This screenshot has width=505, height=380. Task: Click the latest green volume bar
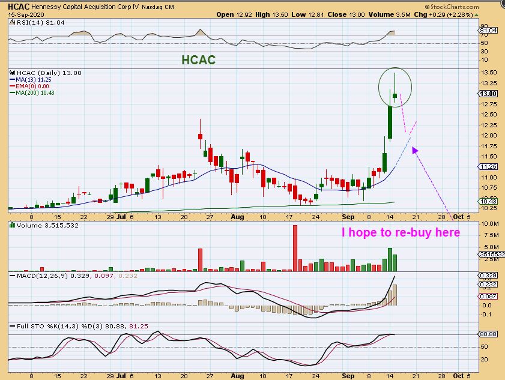395,263
